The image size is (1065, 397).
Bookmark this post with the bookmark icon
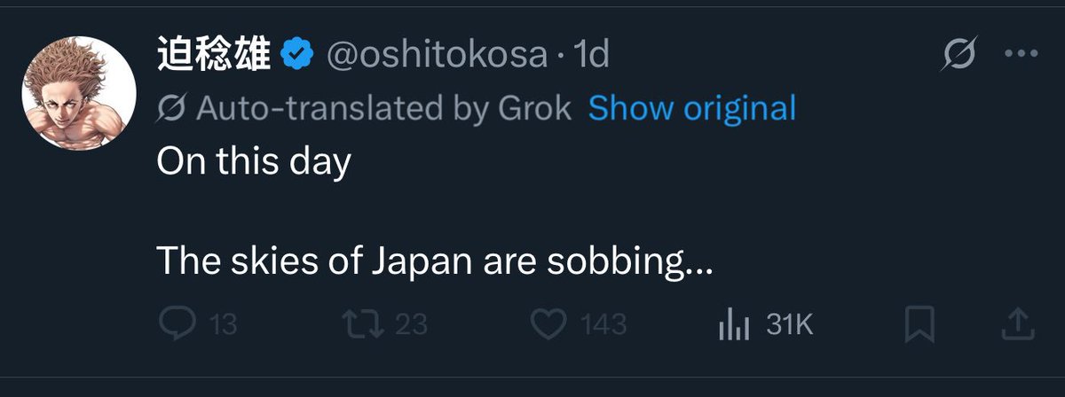coord(919,325)
